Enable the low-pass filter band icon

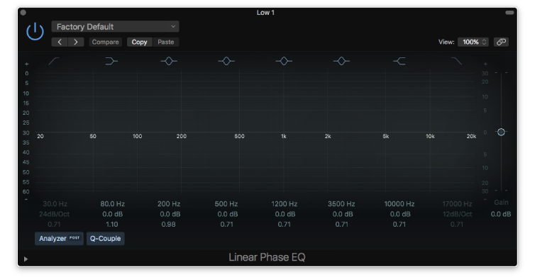click(456, 61)
